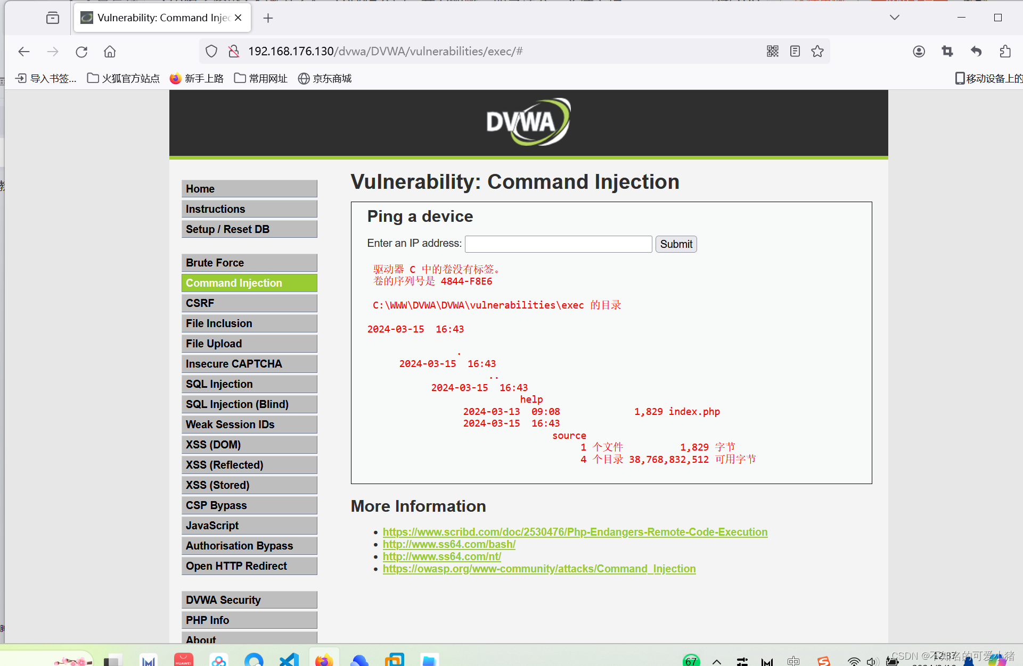
Task: Click the File Upload sidebar icon
Action: 249,343
